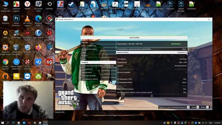Viewport: 222px width, 125px height.
Task: Launch Oracle VM VirtualBox desktop shortcut
Action: 16,50
